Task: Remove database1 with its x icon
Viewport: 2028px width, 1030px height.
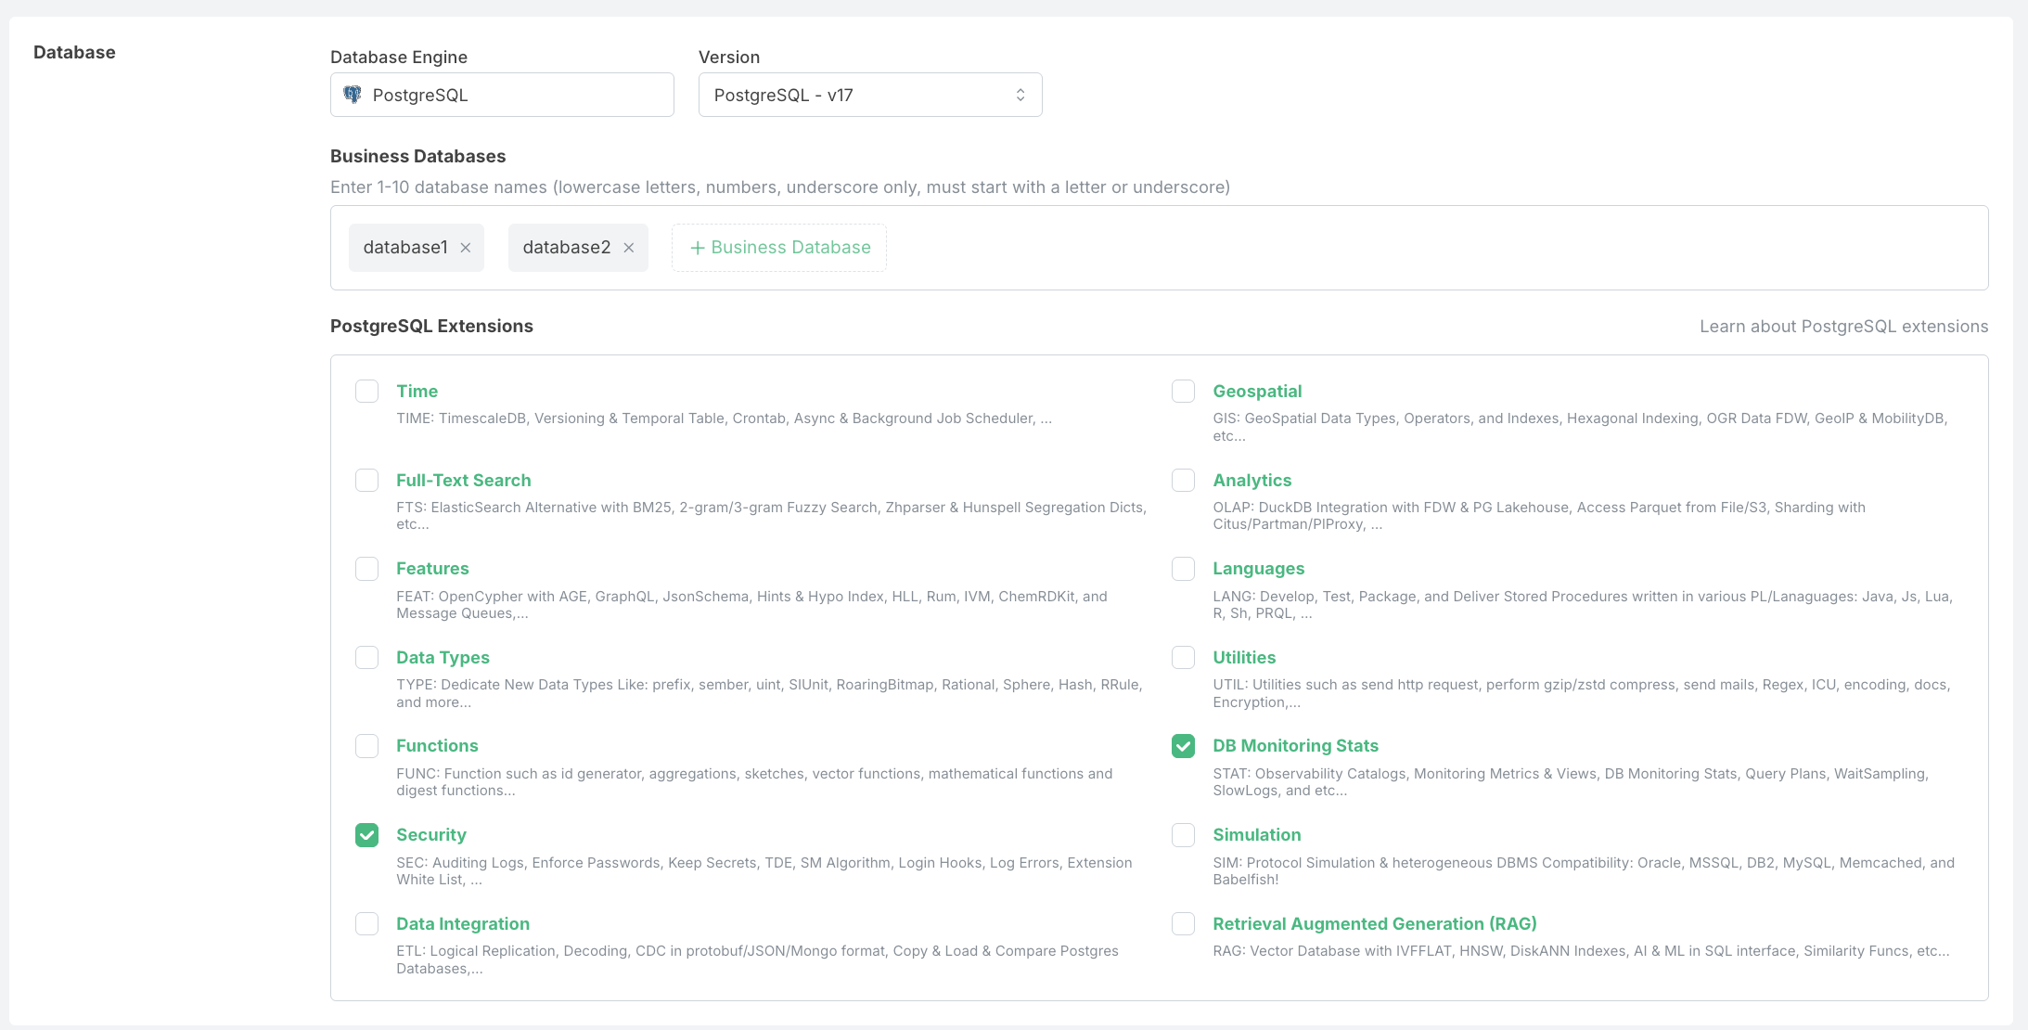Action: point(466,248)
